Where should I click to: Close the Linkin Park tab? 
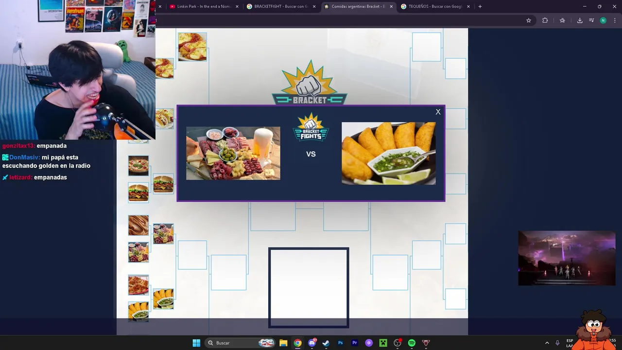(237, 6)
